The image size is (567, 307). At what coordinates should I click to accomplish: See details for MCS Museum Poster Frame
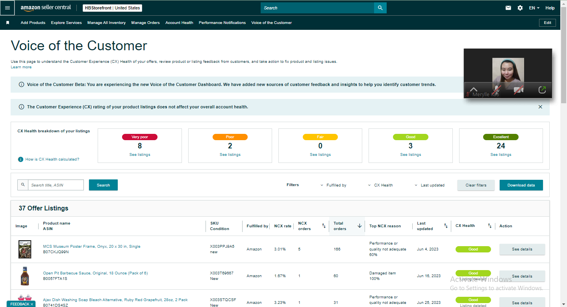[x=522, y=249]
